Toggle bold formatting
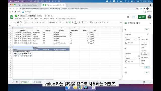The image size is (161, 91). click(67, 22)
